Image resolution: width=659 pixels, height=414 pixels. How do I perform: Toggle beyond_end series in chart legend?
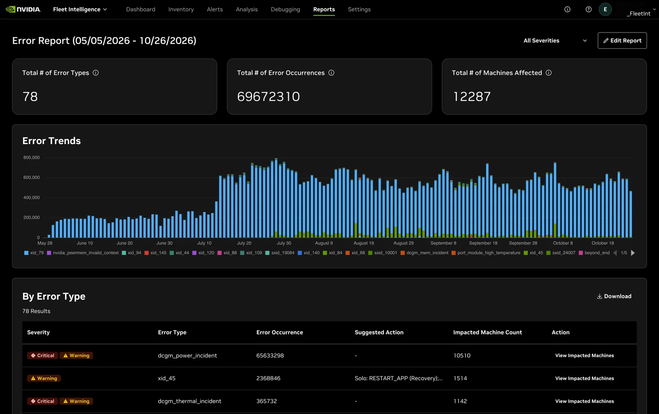tap(594, 253)
